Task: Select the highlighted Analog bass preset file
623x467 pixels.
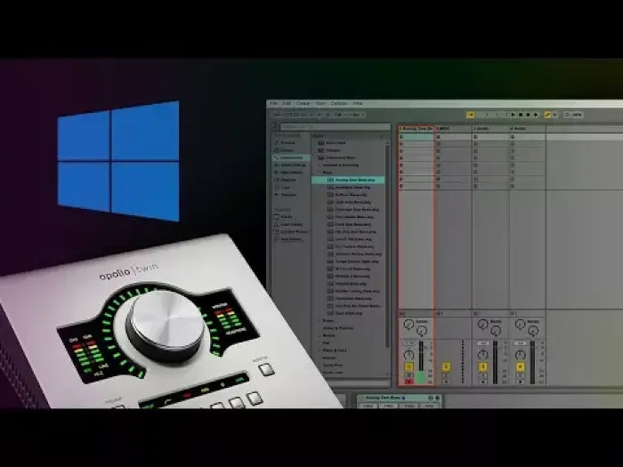Action: tap(349, 180)
